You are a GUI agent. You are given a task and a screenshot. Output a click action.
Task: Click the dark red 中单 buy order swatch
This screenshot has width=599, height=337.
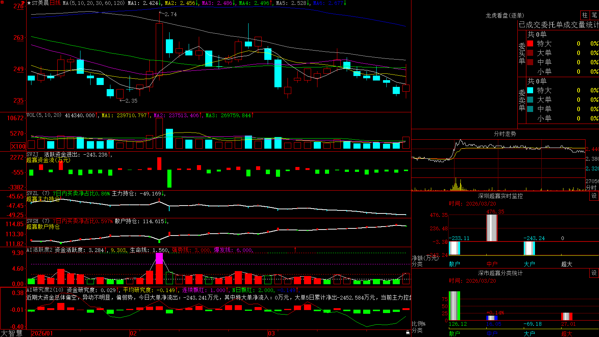pos(530,62)
